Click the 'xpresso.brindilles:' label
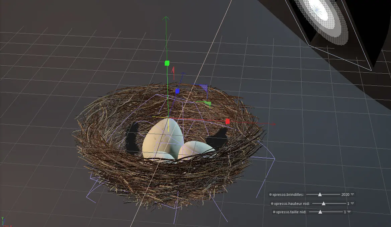 (x=288, y=195)
